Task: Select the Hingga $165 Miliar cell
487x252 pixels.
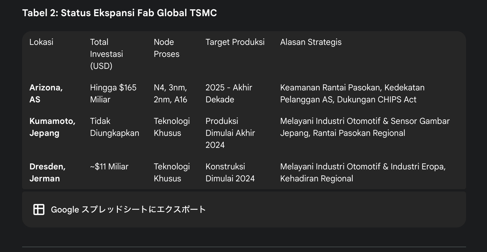Action: click(x=113, y=93)
